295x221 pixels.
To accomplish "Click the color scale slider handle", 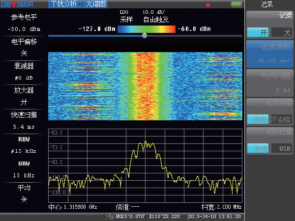I will tap(144, 36).
